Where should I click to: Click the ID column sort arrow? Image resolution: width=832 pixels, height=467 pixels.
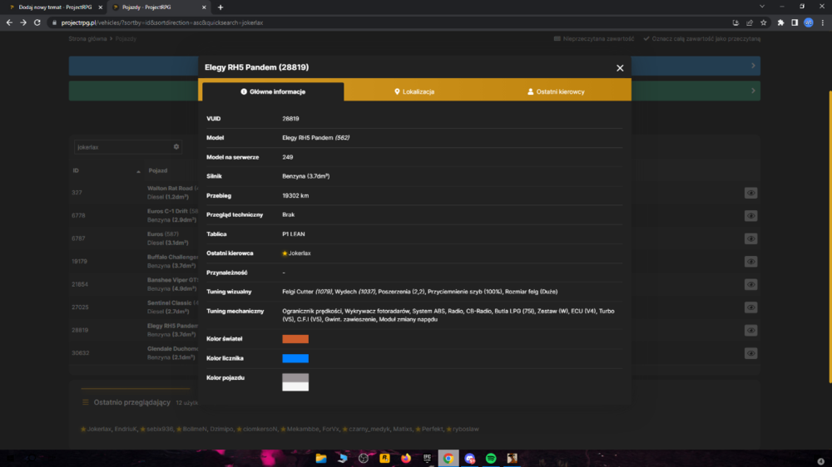click(x=138, y=171)
